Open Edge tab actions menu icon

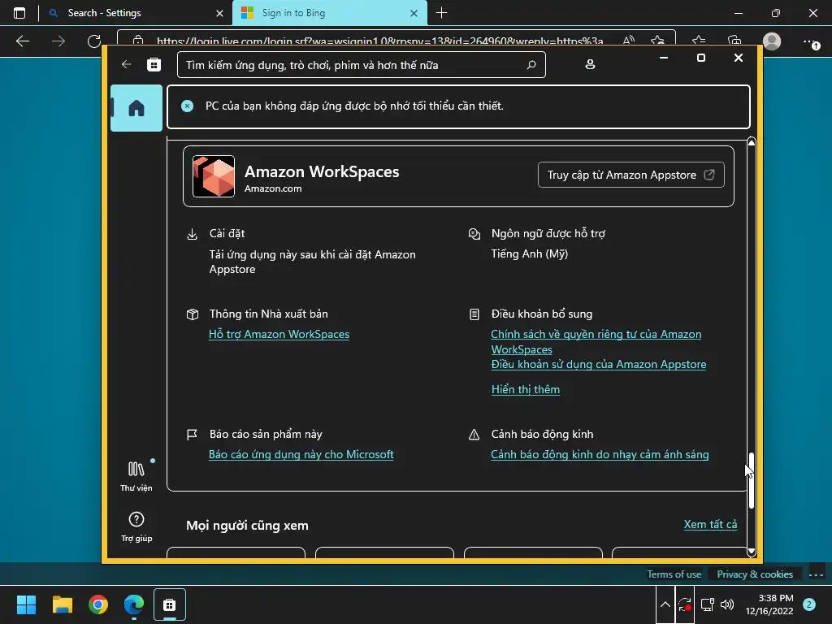point(19,13)
